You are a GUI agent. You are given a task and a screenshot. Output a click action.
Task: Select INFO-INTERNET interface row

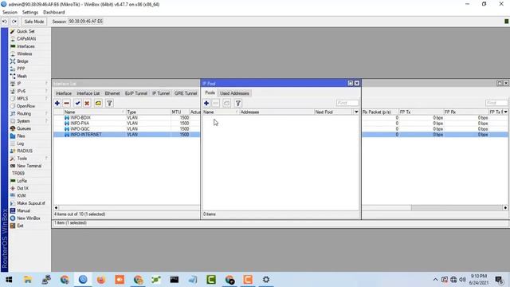tap(127, 135)
